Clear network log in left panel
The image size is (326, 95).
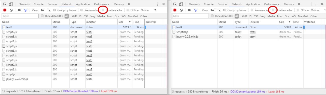pyautogui.click(x=11, y=10)
